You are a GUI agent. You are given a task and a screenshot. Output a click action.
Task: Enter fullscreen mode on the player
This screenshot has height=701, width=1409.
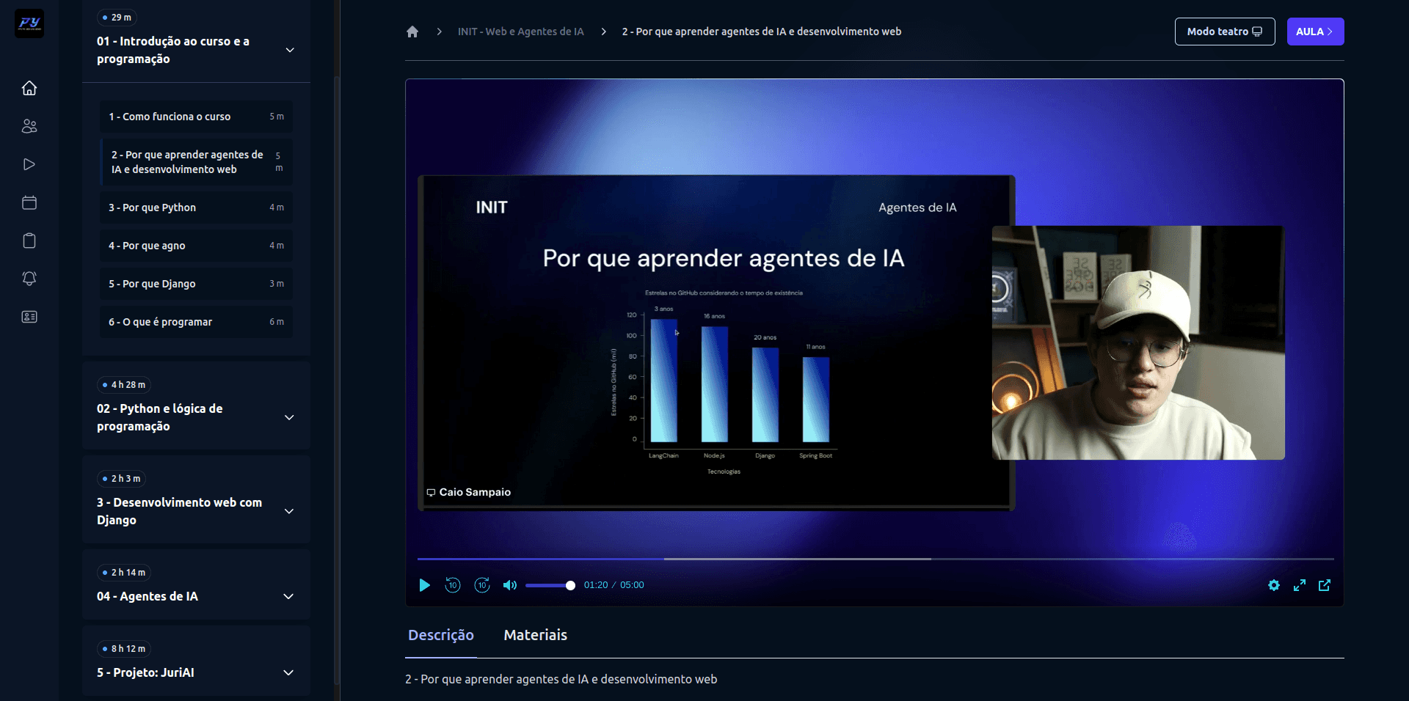1300,585
